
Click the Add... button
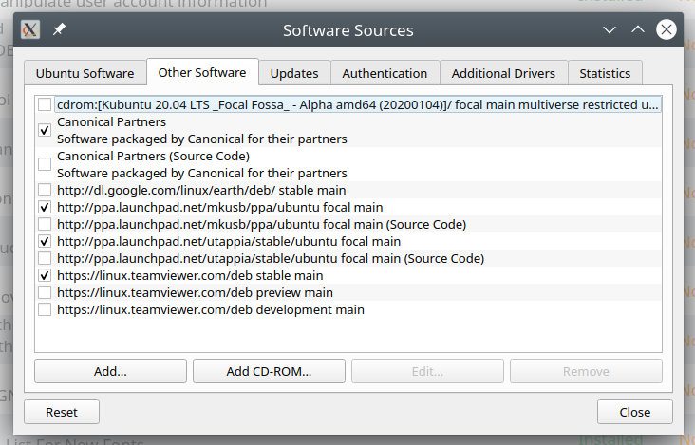[110, 371]
